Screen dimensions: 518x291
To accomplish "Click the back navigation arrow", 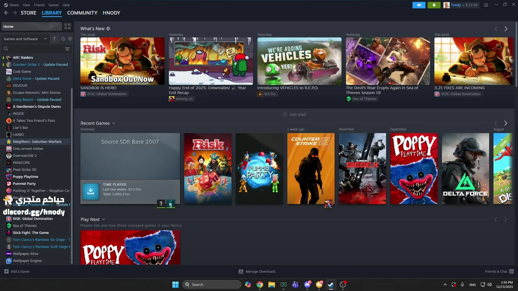I will (x=6, y=13).
